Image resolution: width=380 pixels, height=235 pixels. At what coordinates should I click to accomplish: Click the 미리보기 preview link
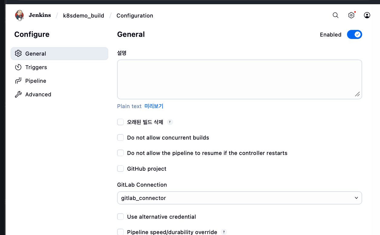point(154,106)
